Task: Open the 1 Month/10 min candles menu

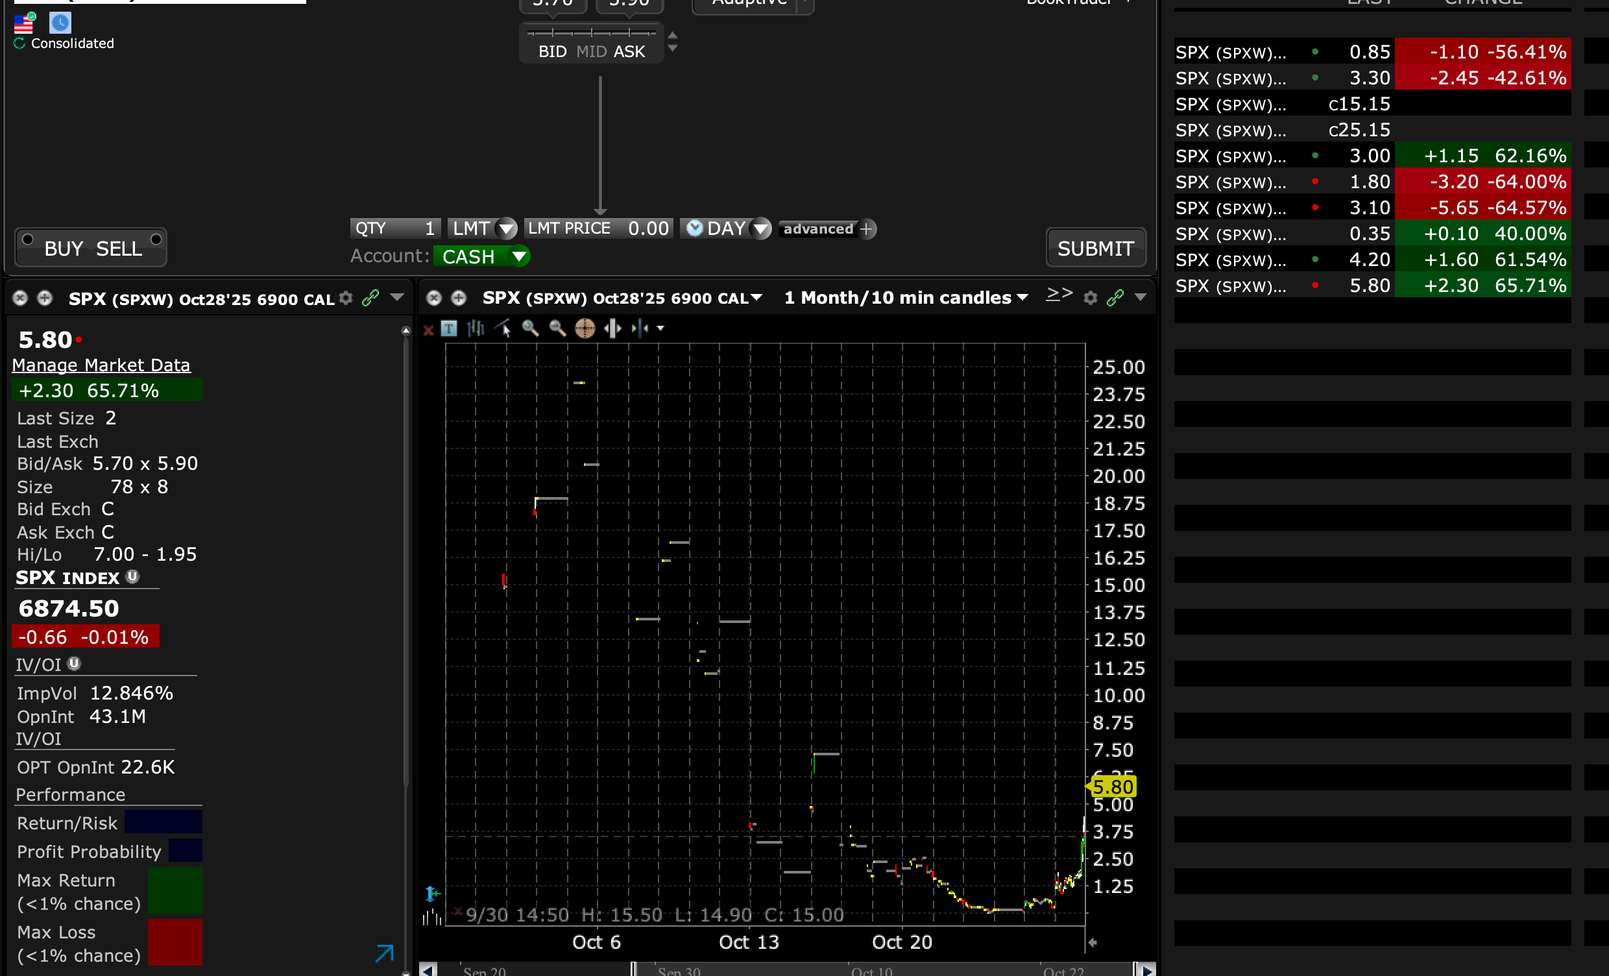Action: tap(906, 298)
